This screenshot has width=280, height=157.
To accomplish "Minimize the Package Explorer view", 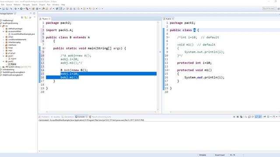I will (31, 13).
